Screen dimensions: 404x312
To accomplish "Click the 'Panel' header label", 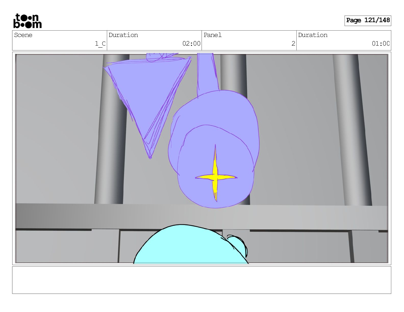I will (212, 35).
